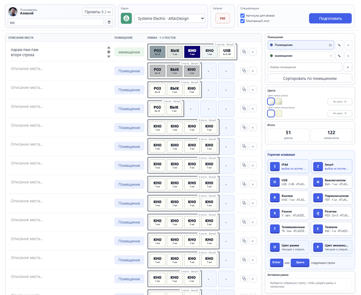This screenshot has height=295, width=361.
Task: Click the W hotkey tile for Выключатели
Action: tap(332, 182)
